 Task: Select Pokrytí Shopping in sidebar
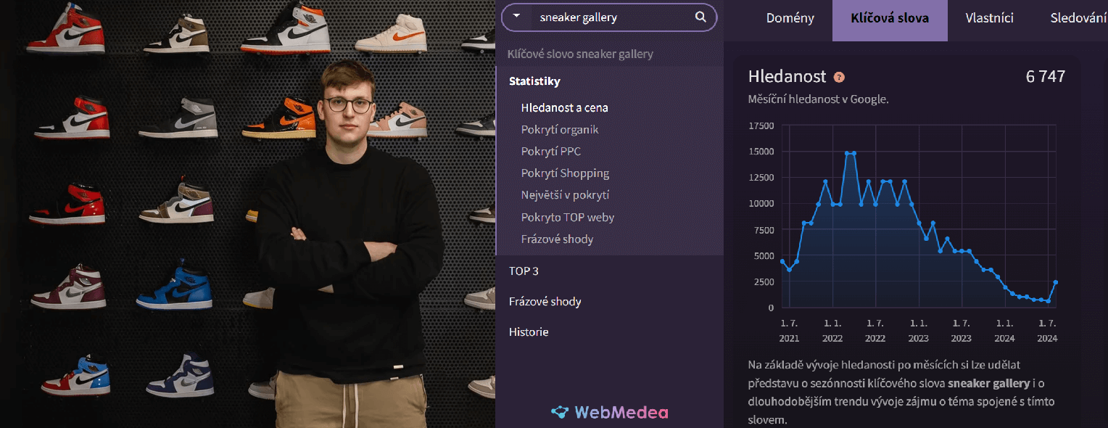point(565,173)
